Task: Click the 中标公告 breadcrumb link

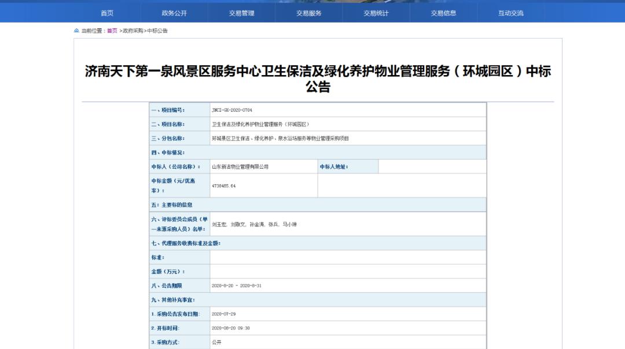Action: click(x=157, y=31)
